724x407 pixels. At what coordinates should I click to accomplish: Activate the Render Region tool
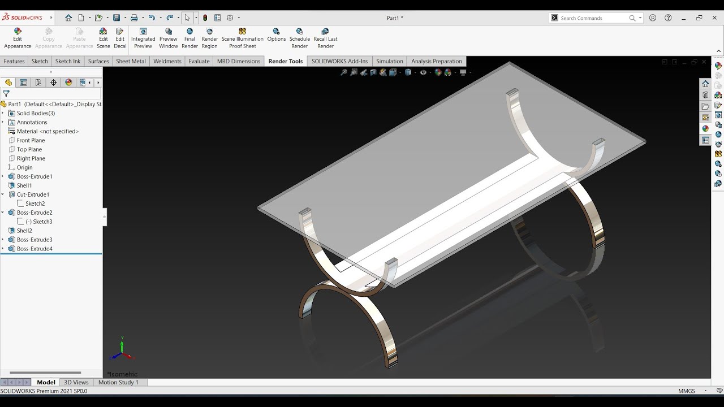209,38
